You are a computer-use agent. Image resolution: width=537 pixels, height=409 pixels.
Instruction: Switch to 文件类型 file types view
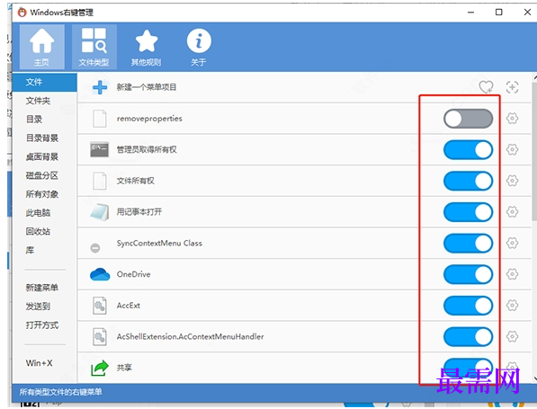94,47
